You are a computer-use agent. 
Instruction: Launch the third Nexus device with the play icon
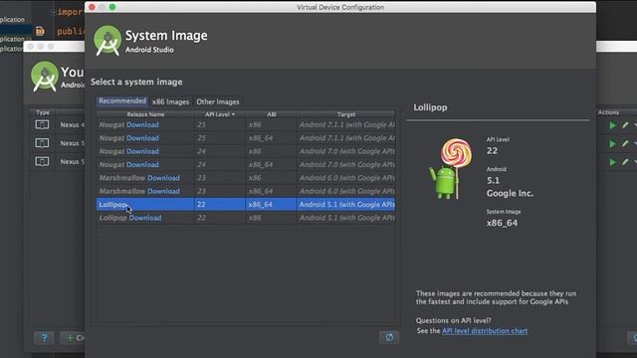pyautogui.click(x=613, y=162)
